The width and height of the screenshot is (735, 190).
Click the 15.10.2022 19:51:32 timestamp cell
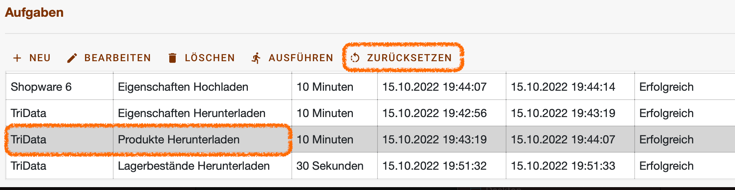[x=441, y=166]
